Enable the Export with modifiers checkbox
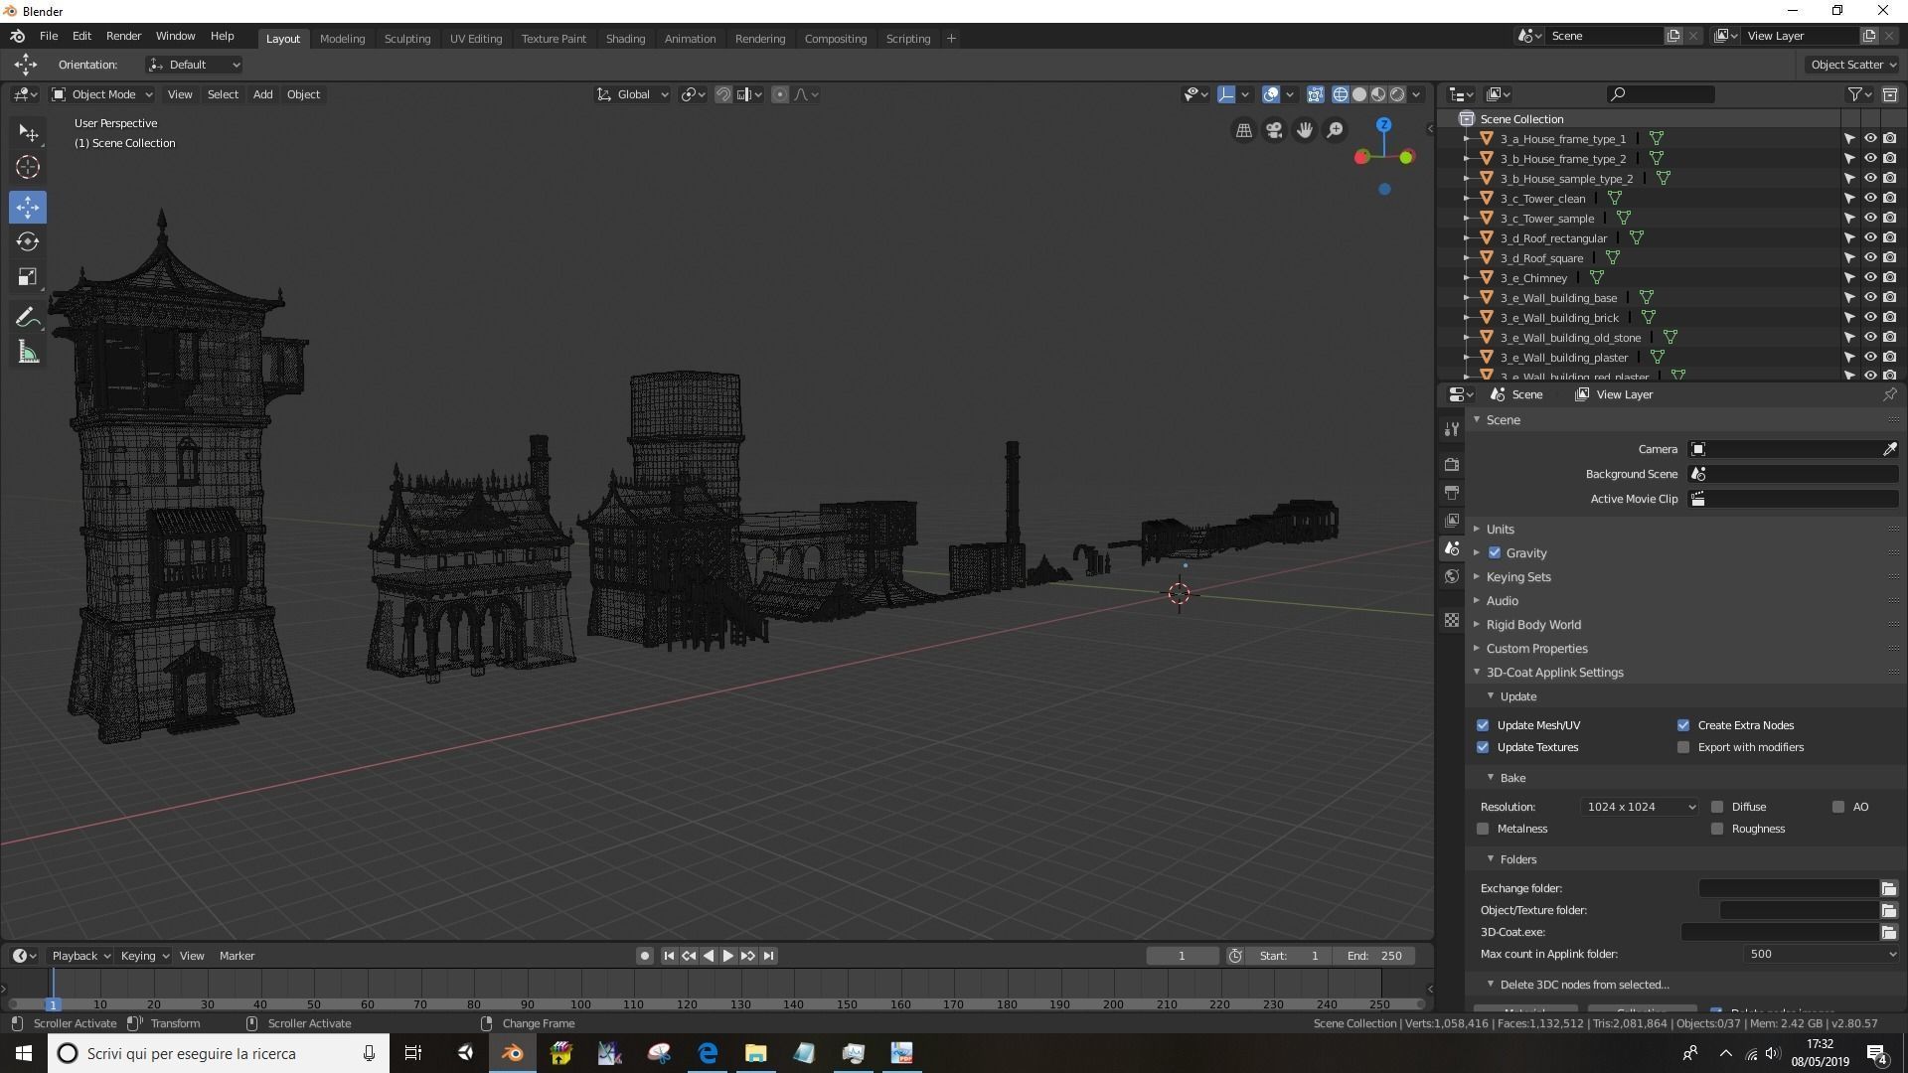The image size is (1908, 1073). pos(1683,747)
